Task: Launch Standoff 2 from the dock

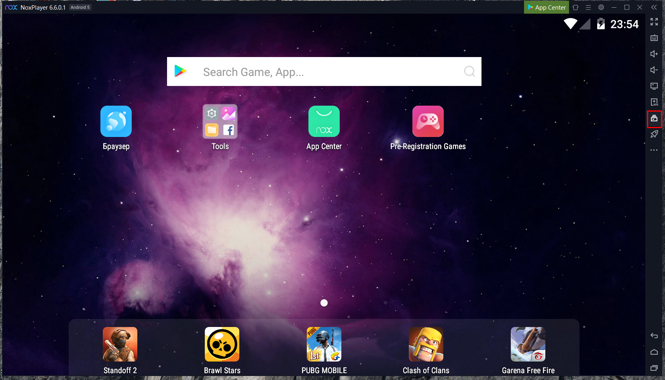Action: [120, 344]
